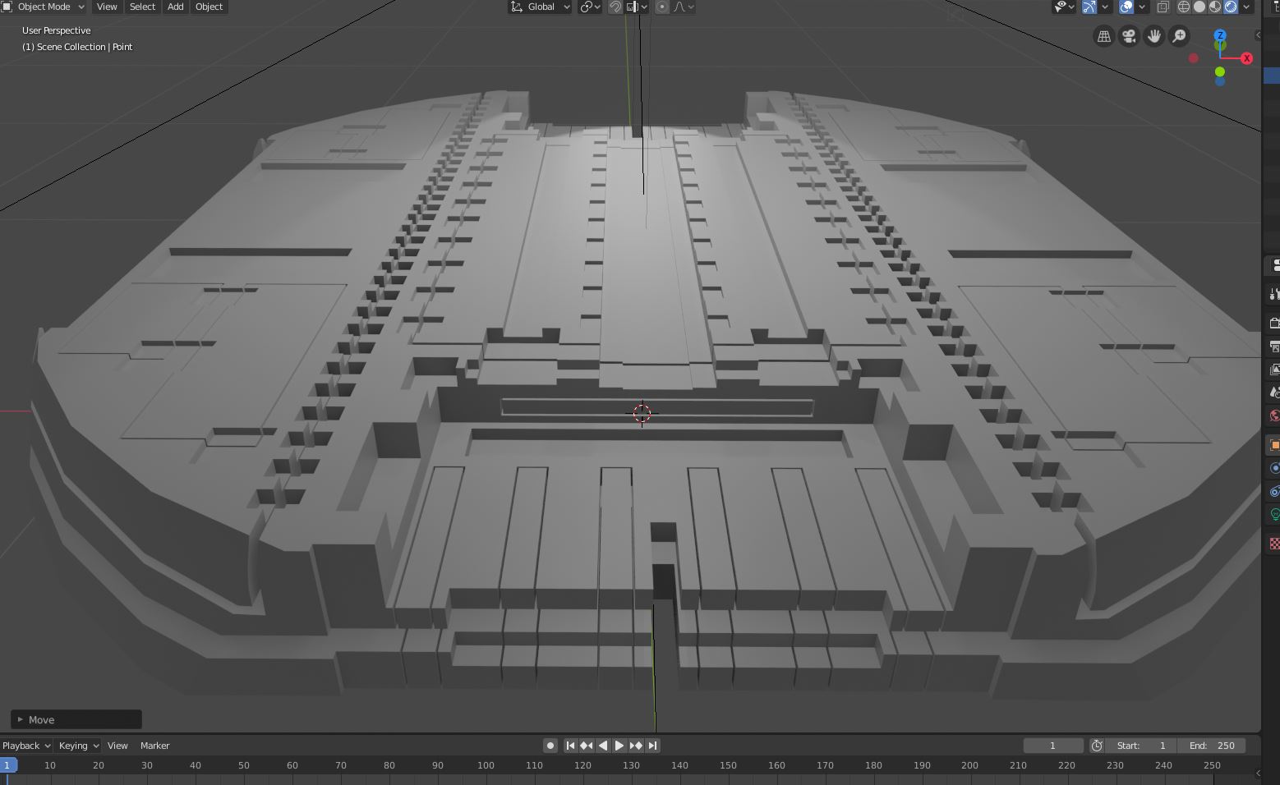
Task: Click the blue Z axis gizmo handle
Action: tap(1220, 35)
